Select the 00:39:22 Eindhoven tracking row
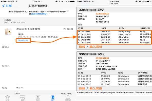This screenshot has height=101, width=152. pos(115,82)
